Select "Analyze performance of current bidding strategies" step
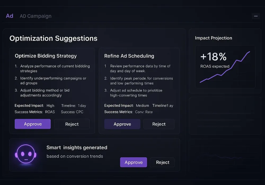 pos(55,68)
